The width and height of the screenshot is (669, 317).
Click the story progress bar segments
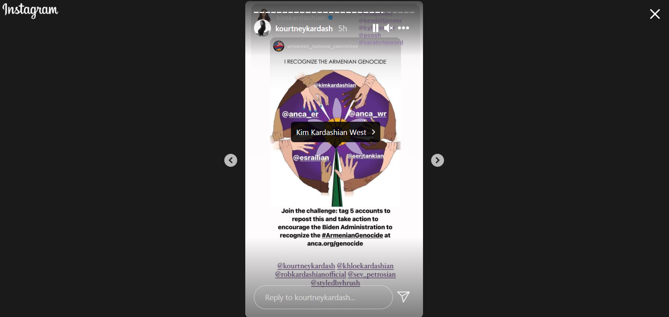pyautogui.click(x=334, y=12)
